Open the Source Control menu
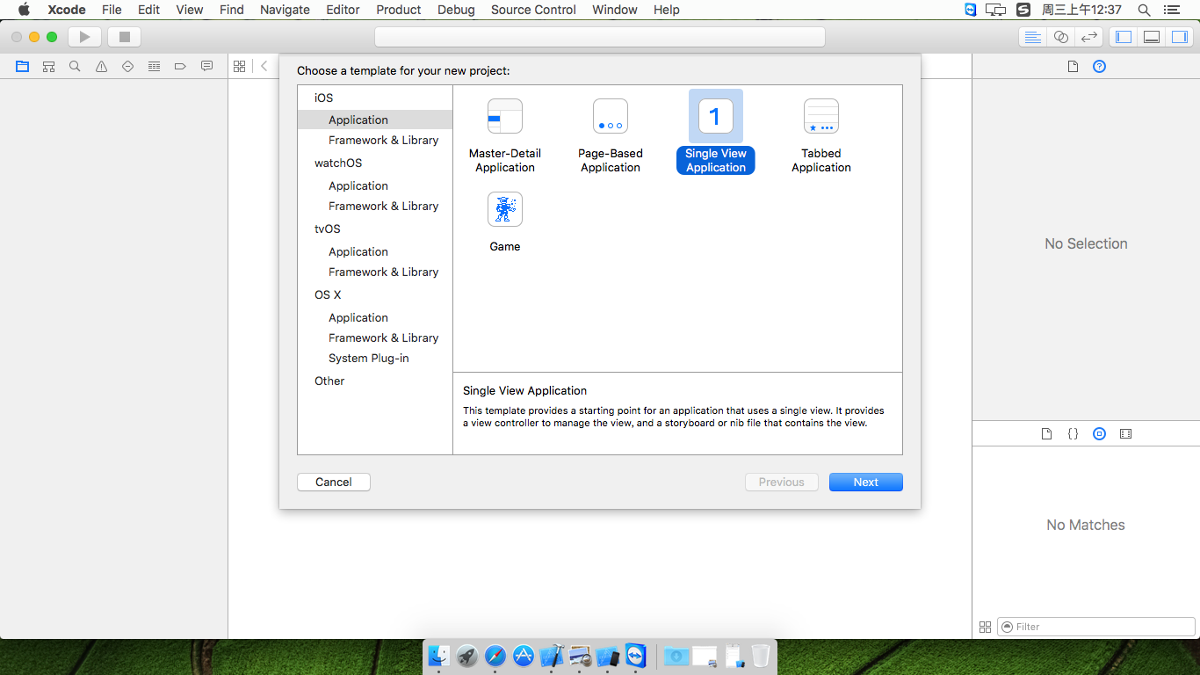The image size is (1200, 675). point(533,10)
